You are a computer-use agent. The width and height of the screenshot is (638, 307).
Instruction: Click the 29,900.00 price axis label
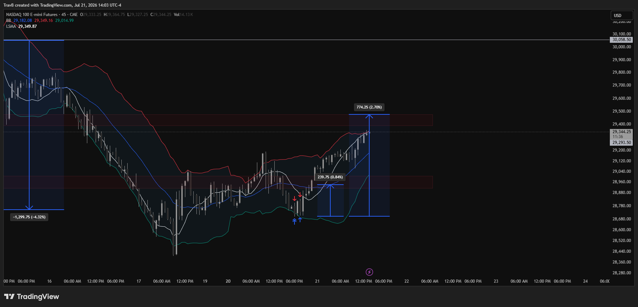tap(622, 60)
